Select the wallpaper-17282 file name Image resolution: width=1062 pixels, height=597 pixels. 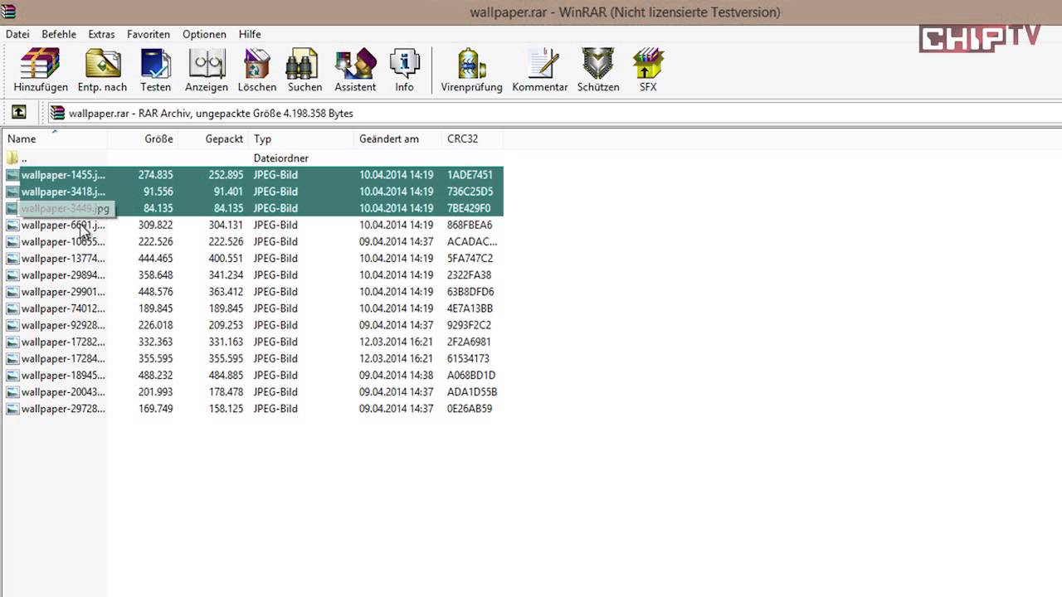pos(63,342)
